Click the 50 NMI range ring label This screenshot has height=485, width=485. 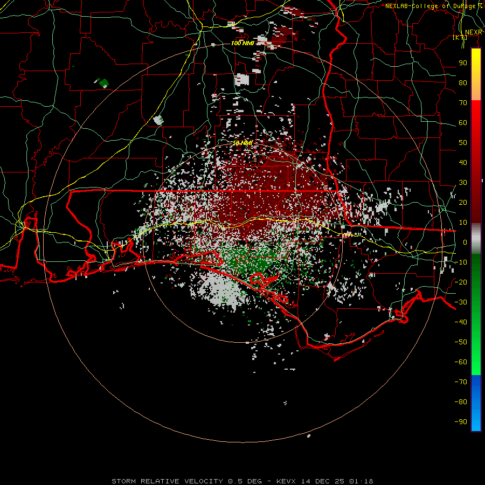(243, 143)
